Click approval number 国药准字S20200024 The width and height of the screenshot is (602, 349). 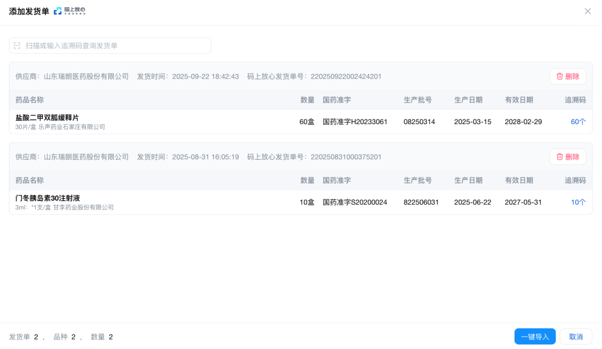(x=355, y=202)
